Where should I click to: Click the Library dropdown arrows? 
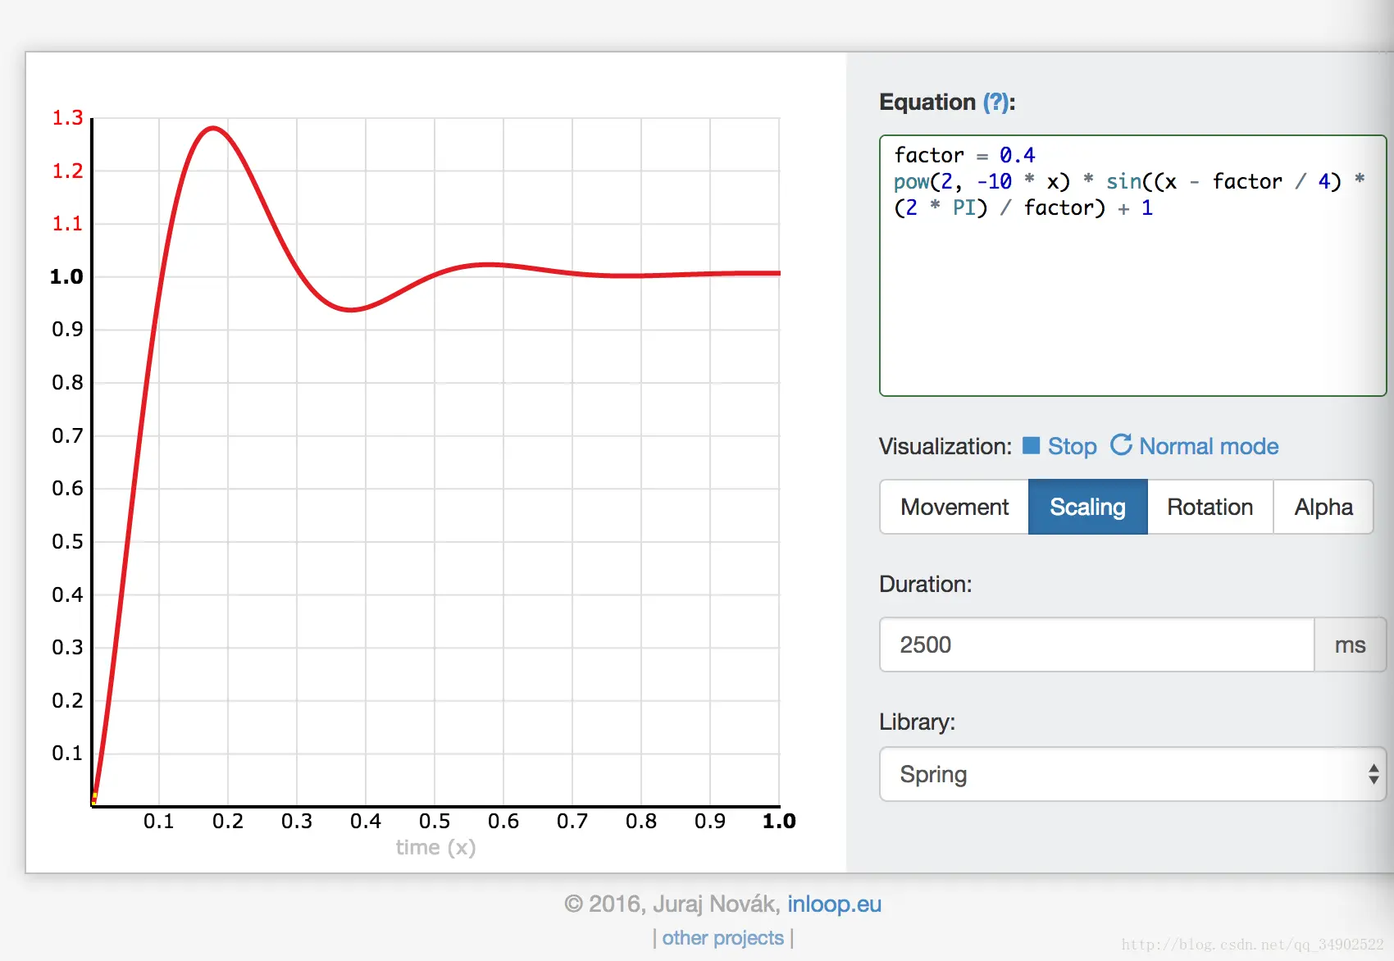1373,774
